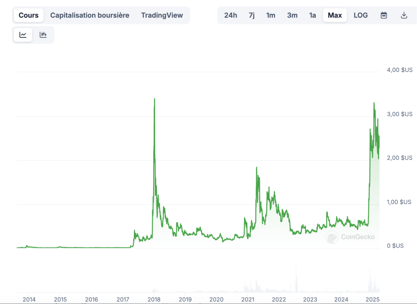Show the 24h time range
Screen dimensions: 417x304
coord(230,15)
